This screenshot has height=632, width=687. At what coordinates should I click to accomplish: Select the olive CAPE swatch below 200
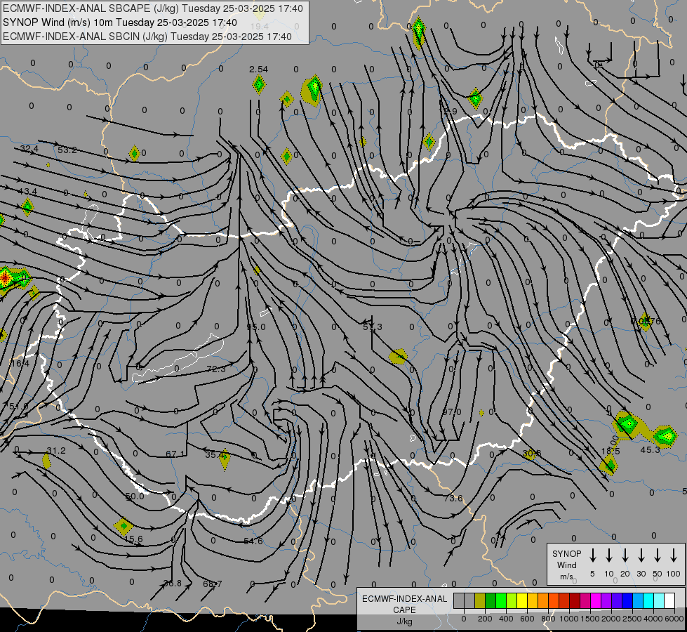click(480, 601)
